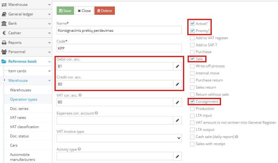The width and height of the screenshot is (278, 163).
Task: Click help icon beside VAT cor. acc.
Action: (80, 95)
